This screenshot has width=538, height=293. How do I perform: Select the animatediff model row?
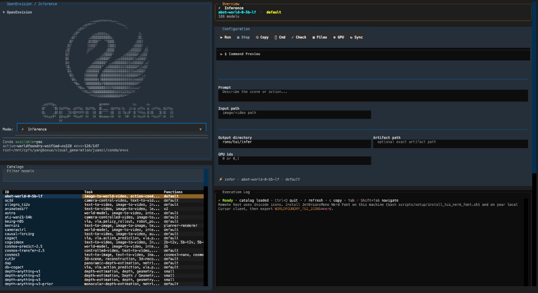(103, 208)
